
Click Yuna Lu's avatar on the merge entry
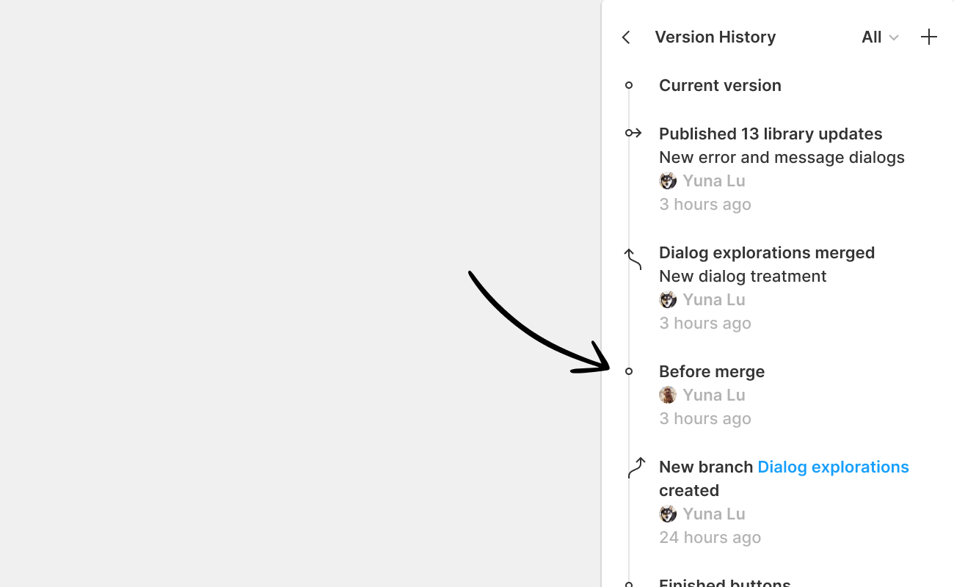pyautogui.click(x=668, y=299)
